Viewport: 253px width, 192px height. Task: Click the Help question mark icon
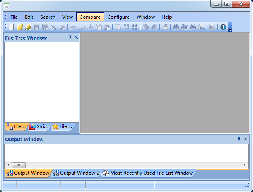click(223, 27)
